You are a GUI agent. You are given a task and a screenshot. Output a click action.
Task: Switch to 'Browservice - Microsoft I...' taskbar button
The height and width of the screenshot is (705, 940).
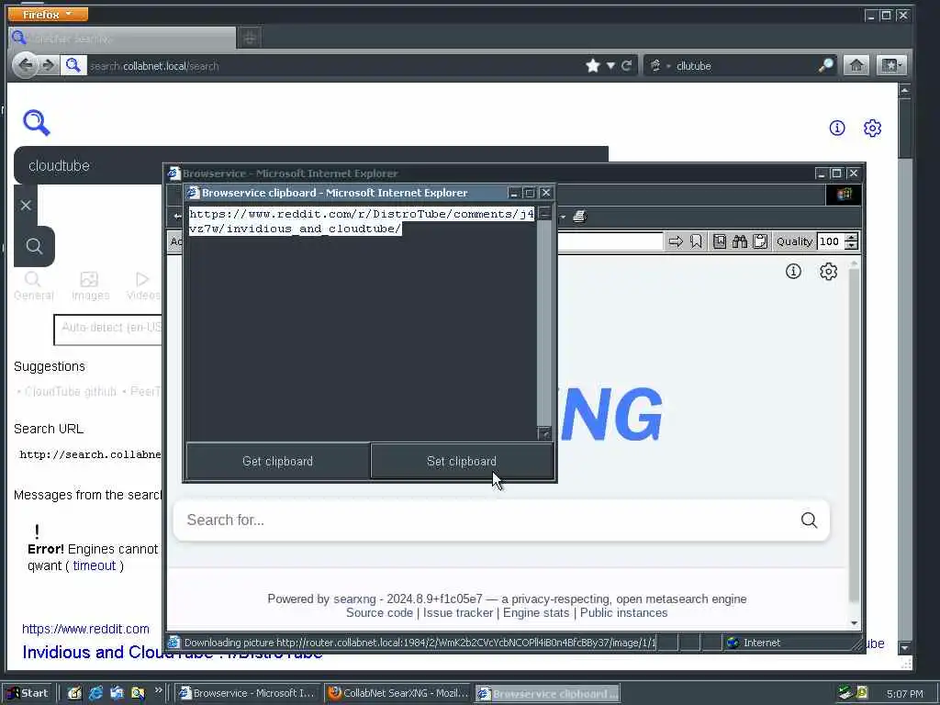click(247, 693)
